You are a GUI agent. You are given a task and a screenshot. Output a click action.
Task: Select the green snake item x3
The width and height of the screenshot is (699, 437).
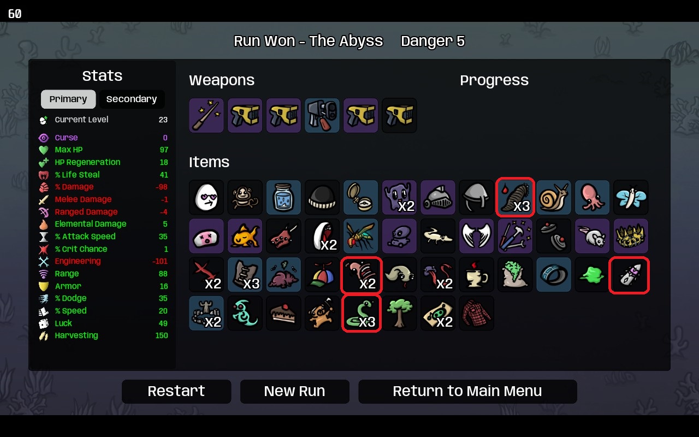(x=361, y=313)
